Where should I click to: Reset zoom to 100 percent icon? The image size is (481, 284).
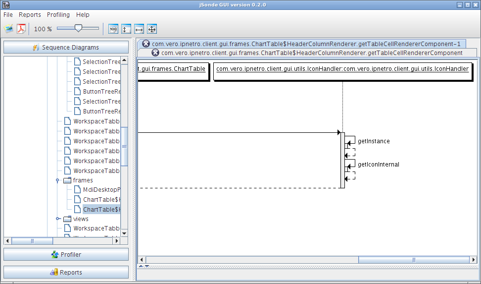coord(113,29)
